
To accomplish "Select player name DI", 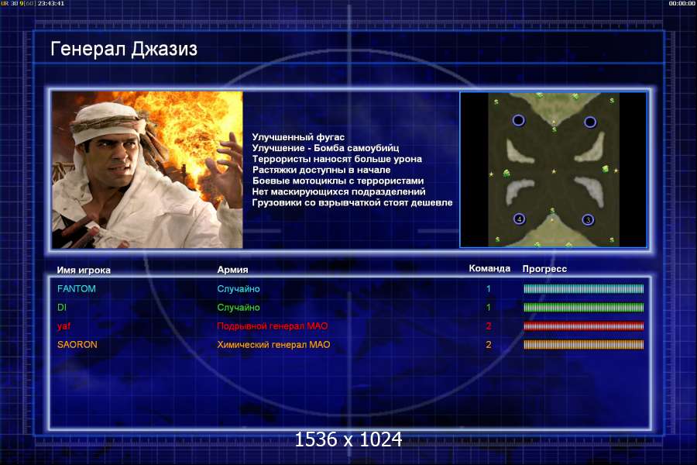I will pos(62,308).
